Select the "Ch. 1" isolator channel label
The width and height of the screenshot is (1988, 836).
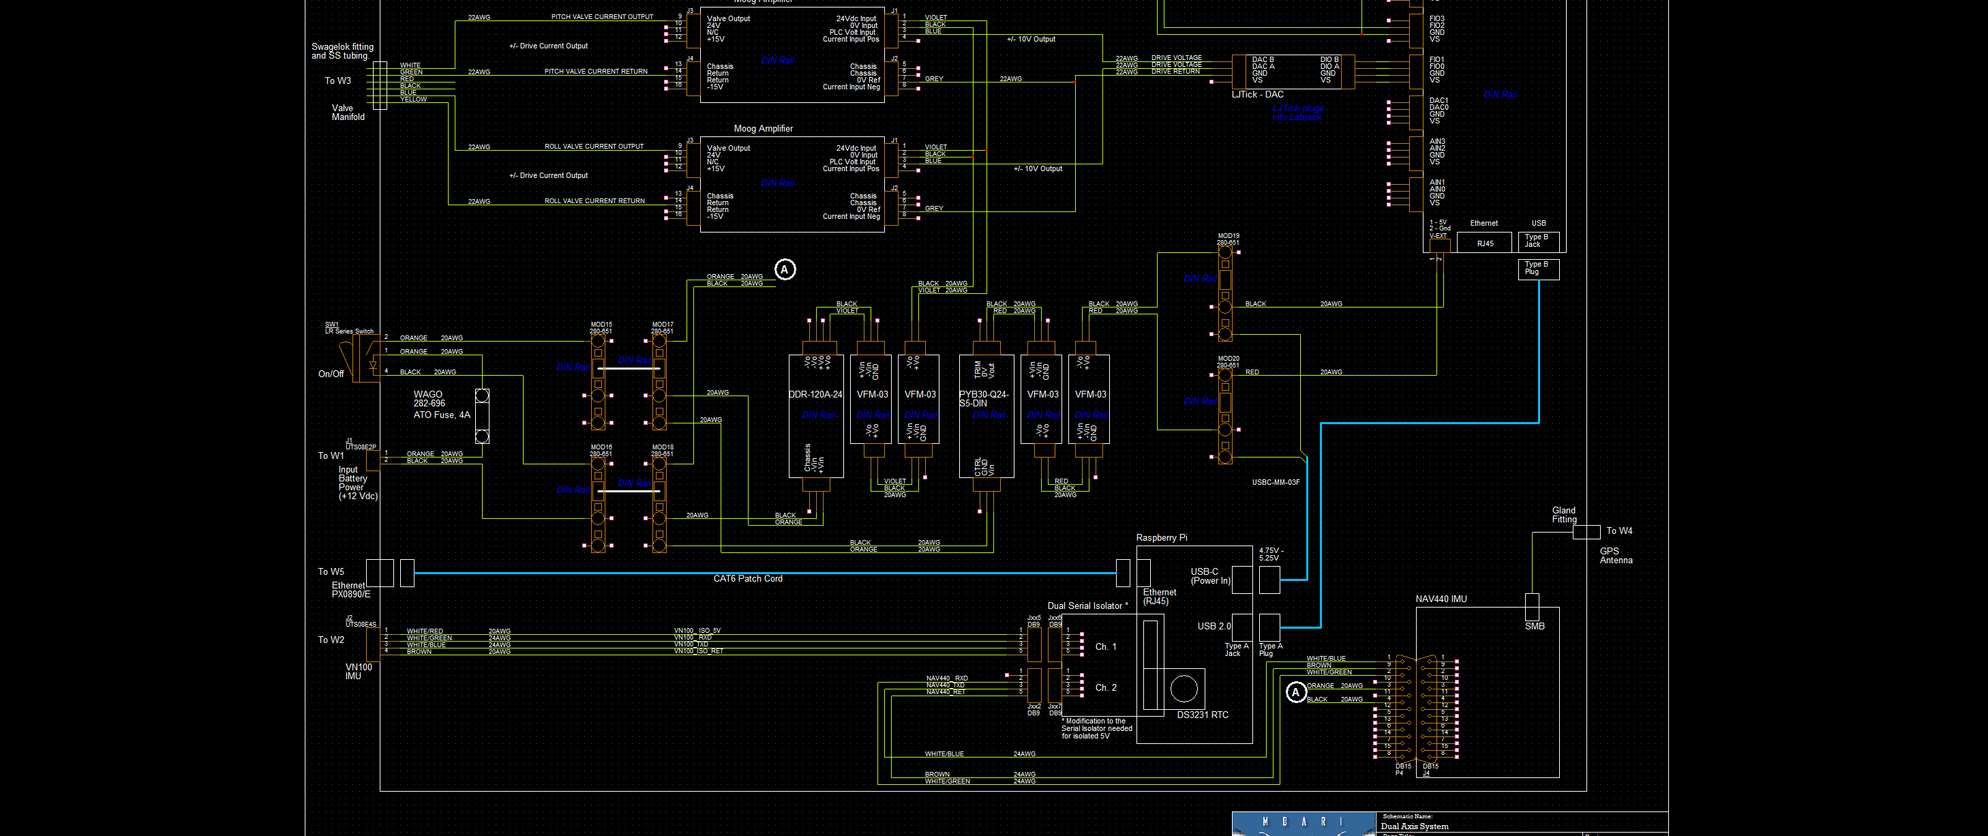(x=1106, y=647)
